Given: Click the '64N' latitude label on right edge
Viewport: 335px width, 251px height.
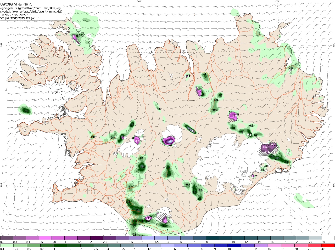Looking at the screenshot, I should click(x=334, y=184).
